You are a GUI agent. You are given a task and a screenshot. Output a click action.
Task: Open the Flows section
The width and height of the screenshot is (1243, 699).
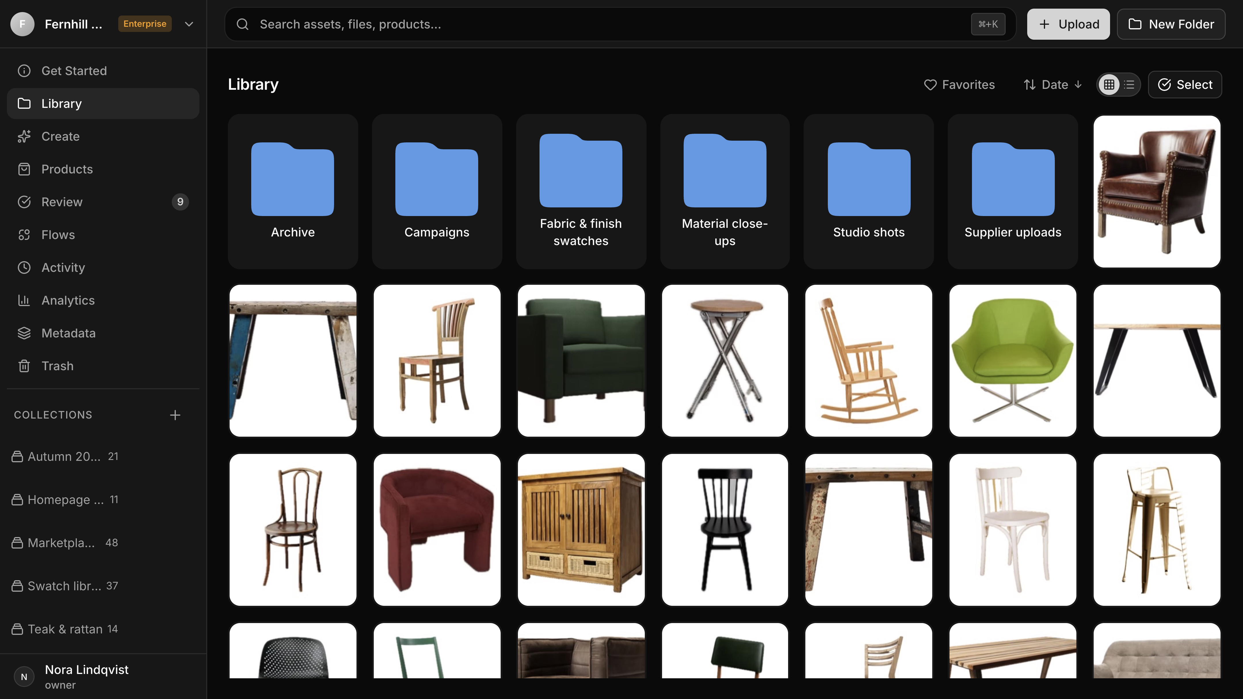click(103, 235)
